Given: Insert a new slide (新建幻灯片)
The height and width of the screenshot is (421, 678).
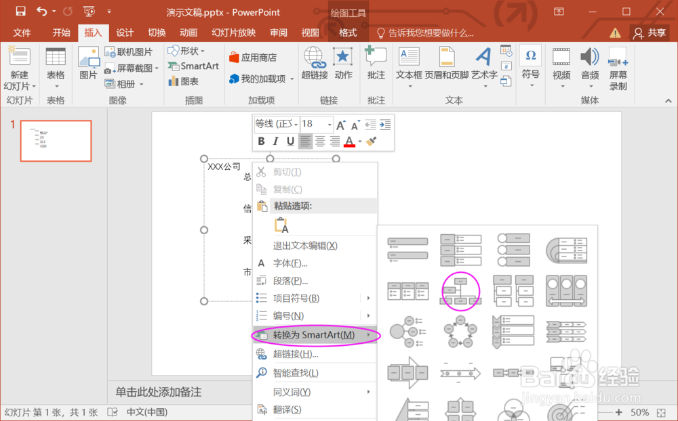Looking at the screenshot, I should pos(20,68).
